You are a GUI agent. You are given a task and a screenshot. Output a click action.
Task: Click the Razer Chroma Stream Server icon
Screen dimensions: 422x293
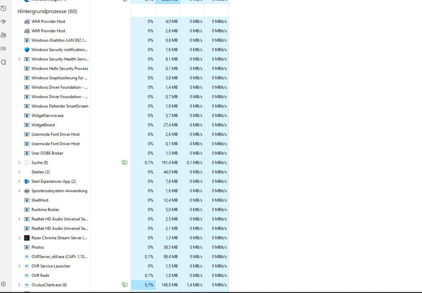click(x=27, y=238)
